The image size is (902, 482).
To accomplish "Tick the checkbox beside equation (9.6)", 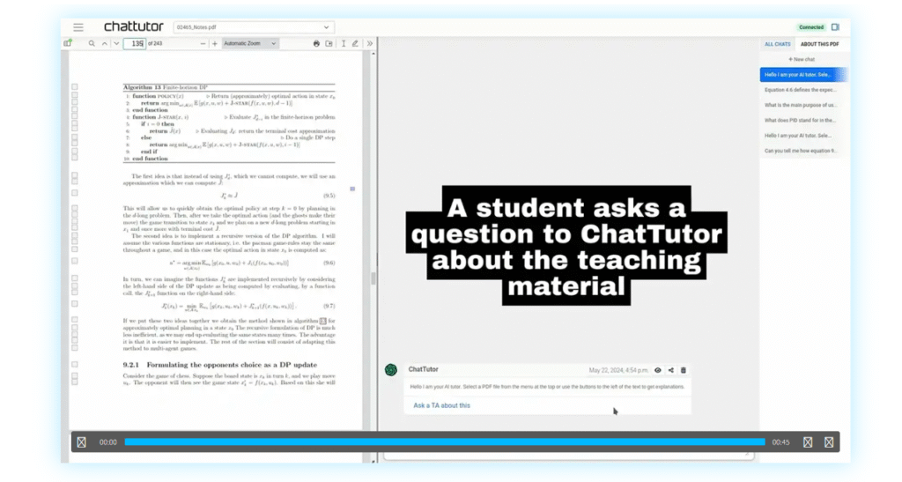I will (x=75, y=261).
